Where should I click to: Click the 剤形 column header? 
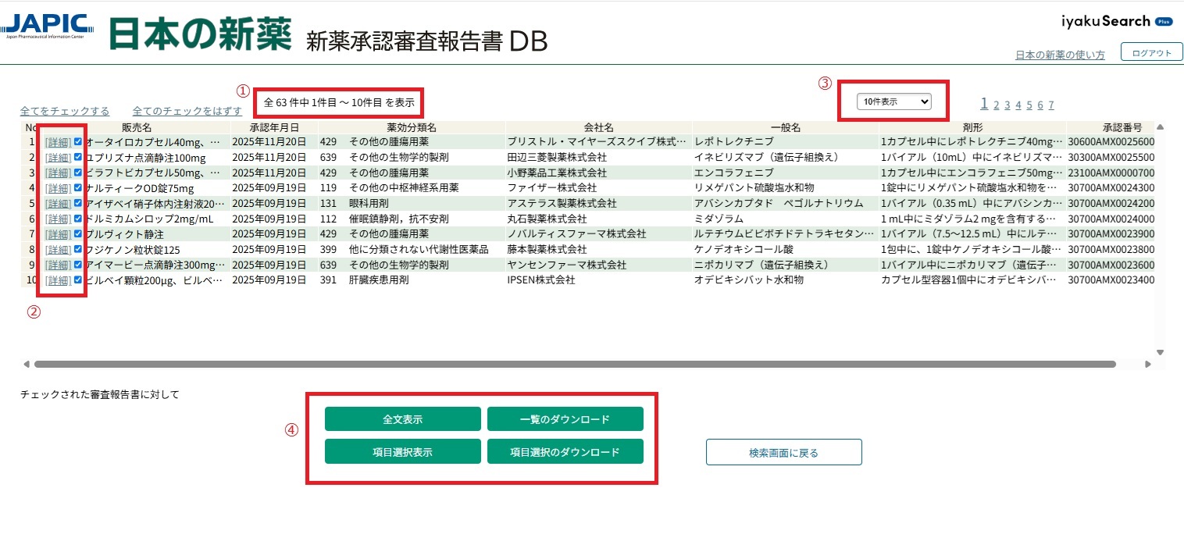point(972,127)
